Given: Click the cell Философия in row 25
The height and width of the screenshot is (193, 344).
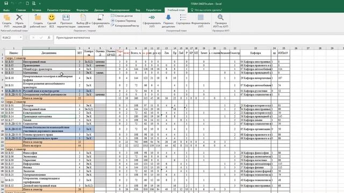Looking at the screenshot, I should tap(49, 153).
